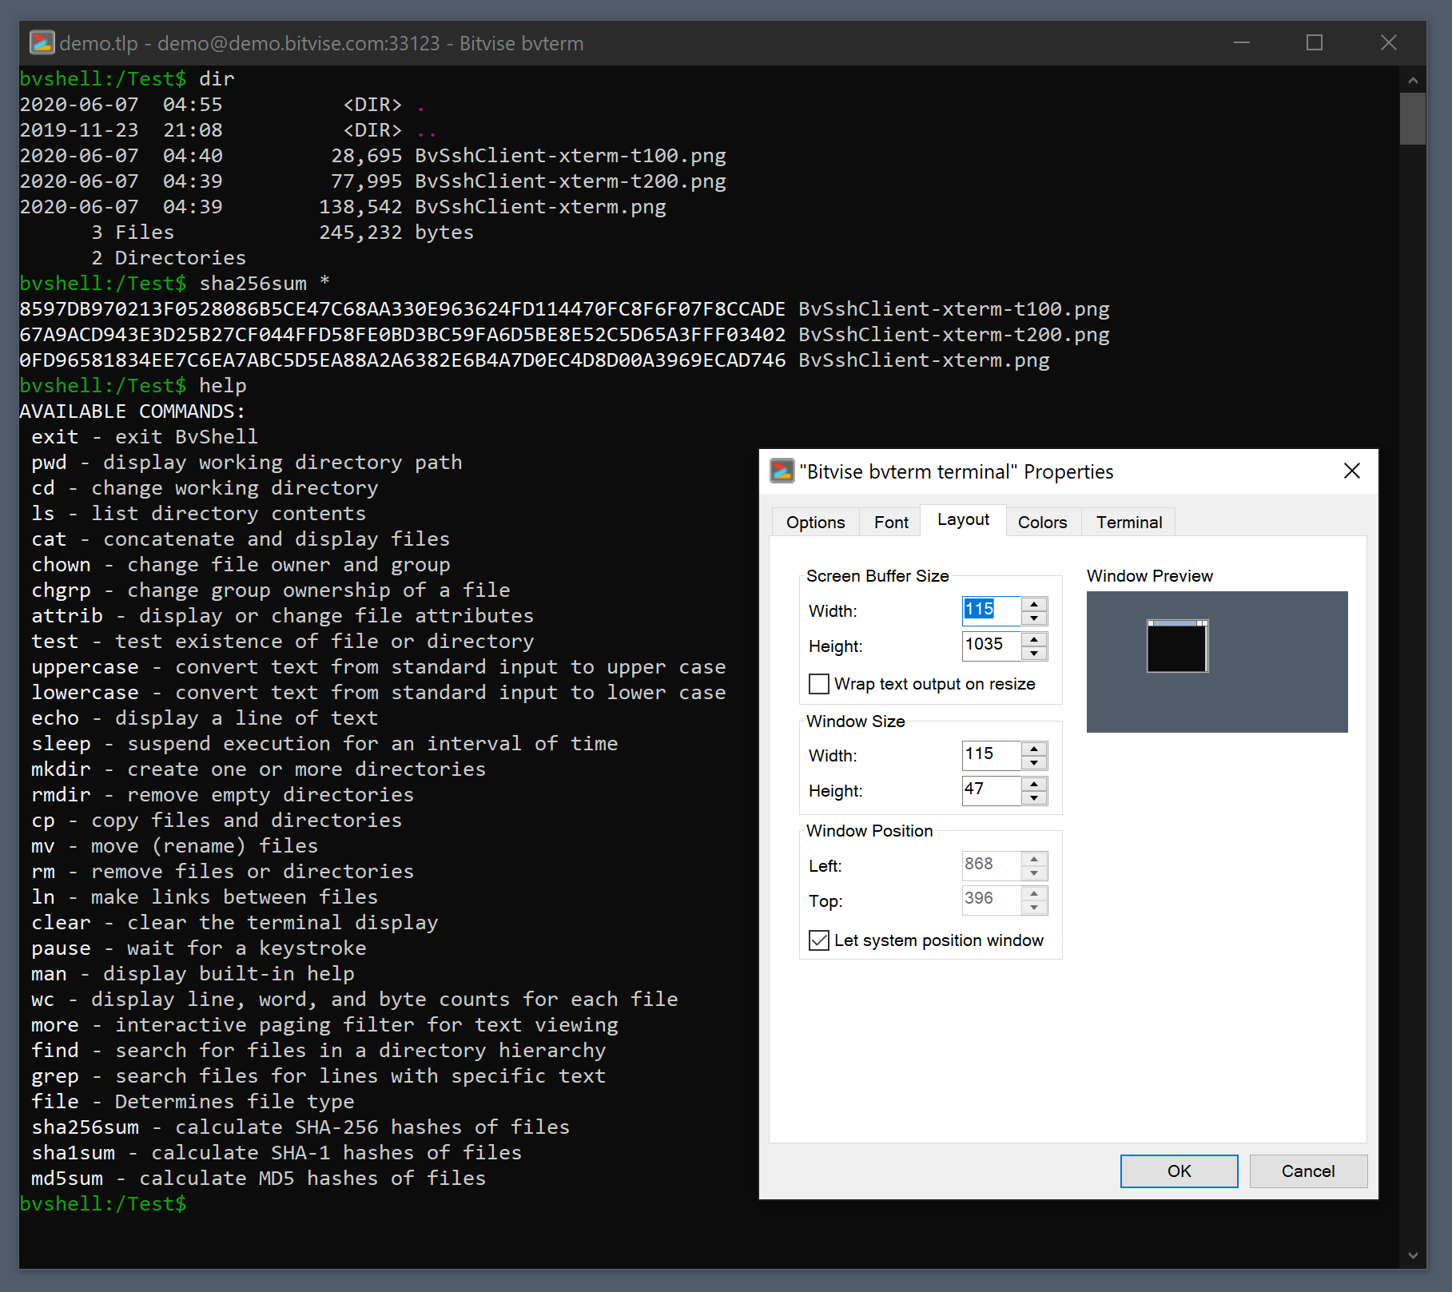This screenshot has width=1452, height=1292.
Task: Increase Window Size width with up arrow
Action: (1033, 749)
